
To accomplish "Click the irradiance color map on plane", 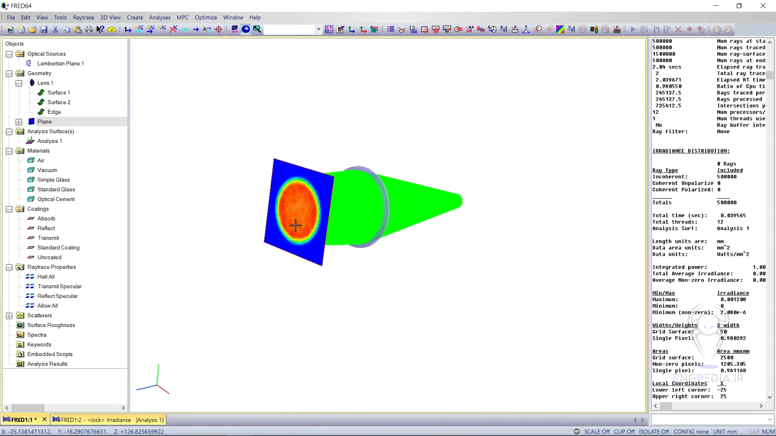I will (297, 211).
